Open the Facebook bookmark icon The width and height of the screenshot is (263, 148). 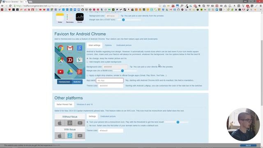pos(56,10)
